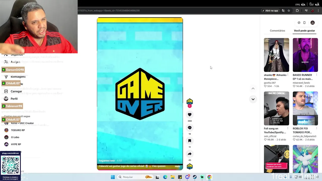Like the tvgameover video with the heart icon
322x181 pixels.
pos(190,115)
